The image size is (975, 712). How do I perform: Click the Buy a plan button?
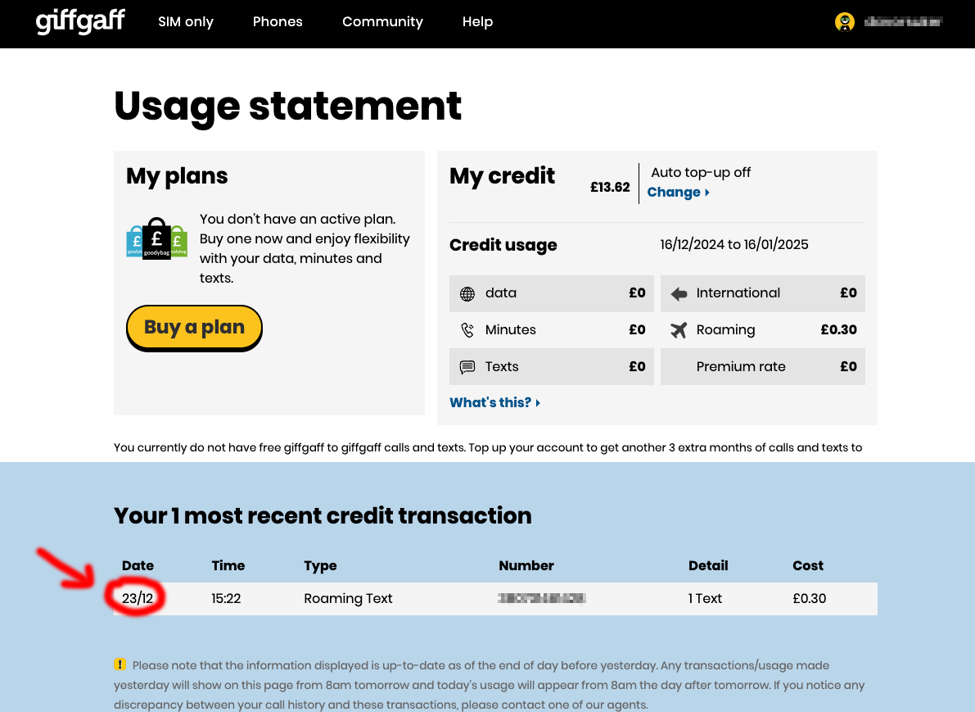click(x=194, y=328)
